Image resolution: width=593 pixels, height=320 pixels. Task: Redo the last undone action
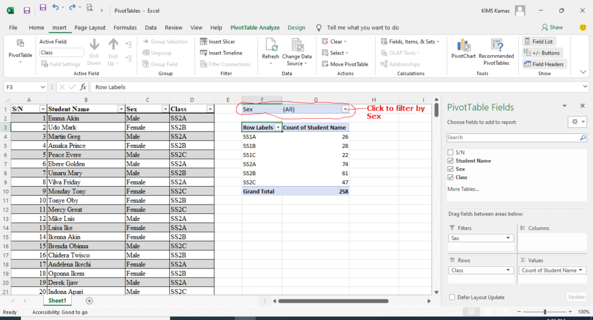[x=72, y=8]
